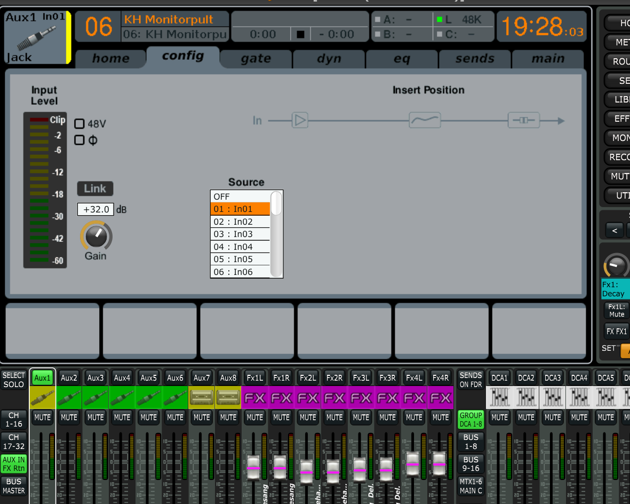Select the BUS MASTER layer button

point(14,486)
